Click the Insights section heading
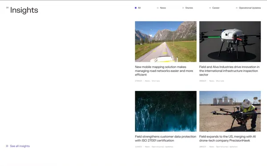The image size is (267, 166). tap(24, 10)
